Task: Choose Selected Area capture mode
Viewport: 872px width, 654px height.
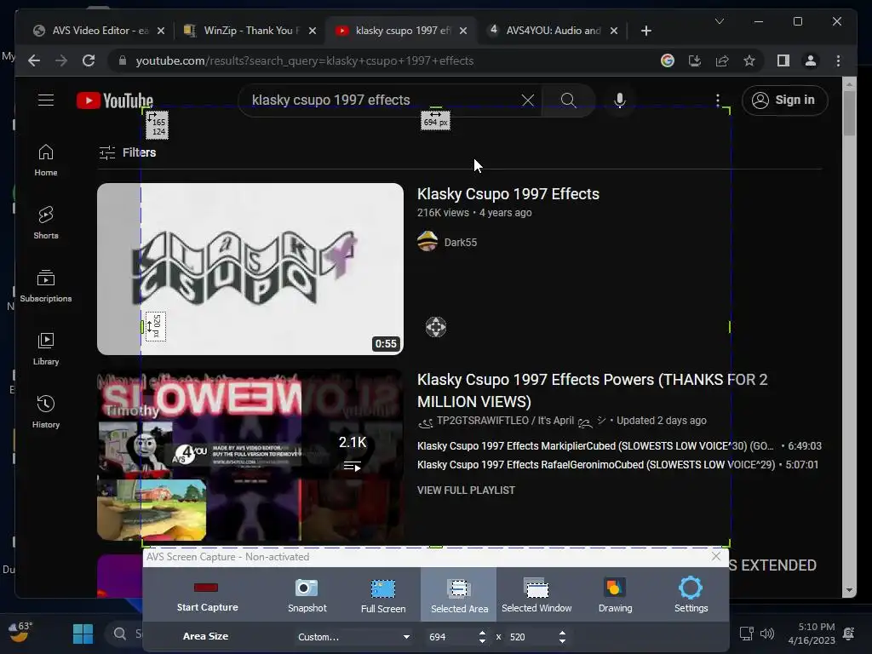Action: [x=459, y=595]
